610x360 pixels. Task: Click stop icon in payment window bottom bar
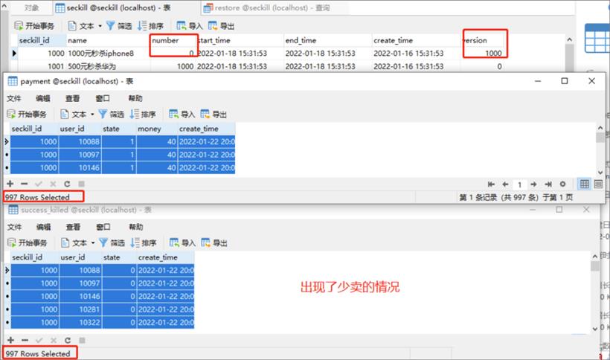point(81,184)
